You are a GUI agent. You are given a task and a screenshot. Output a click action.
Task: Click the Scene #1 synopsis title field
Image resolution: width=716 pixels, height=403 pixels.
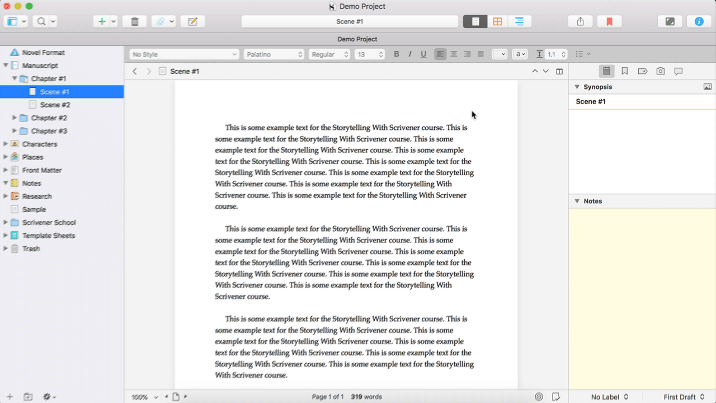point(642,101)
